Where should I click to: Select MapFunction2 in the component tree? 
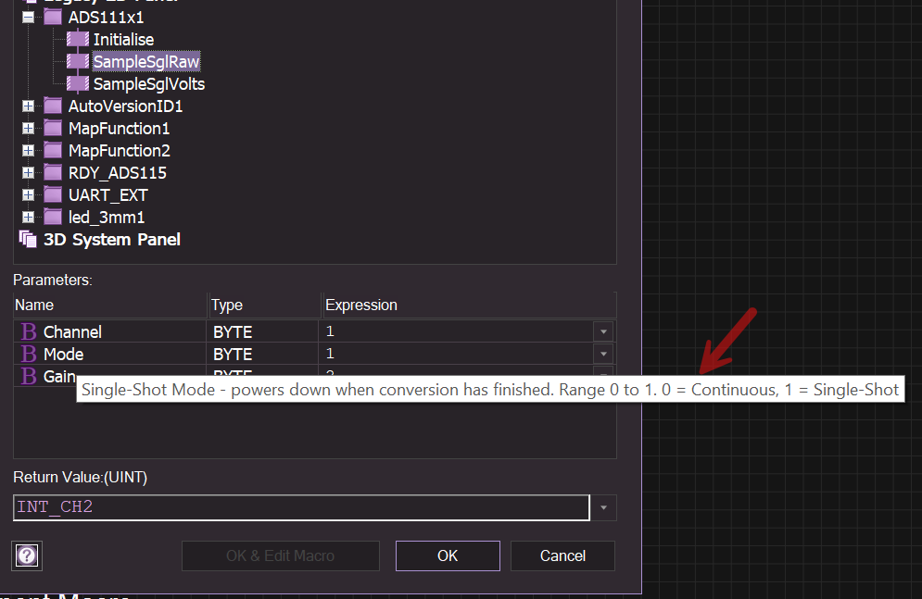[x=119, y=151]
